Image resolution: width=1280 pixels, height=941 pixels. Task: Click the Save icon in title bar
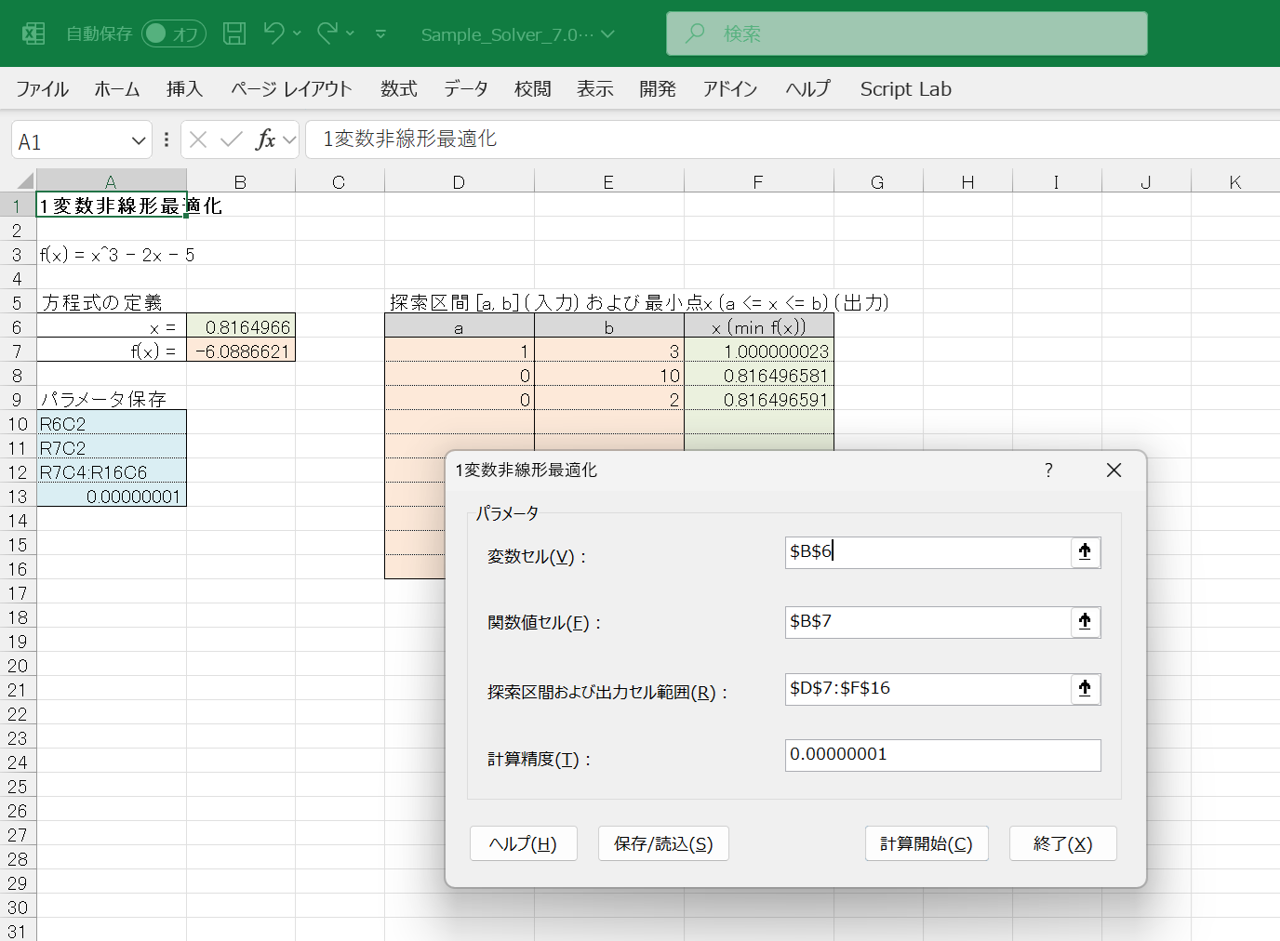point(234,34)
